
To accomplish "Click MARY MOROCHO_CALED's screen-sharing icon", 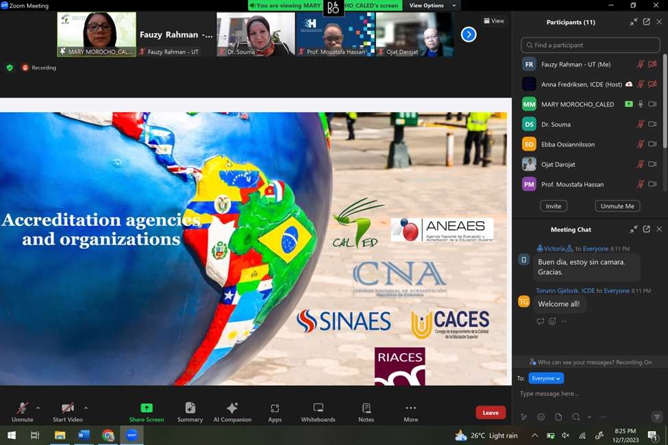I will 629,104.
